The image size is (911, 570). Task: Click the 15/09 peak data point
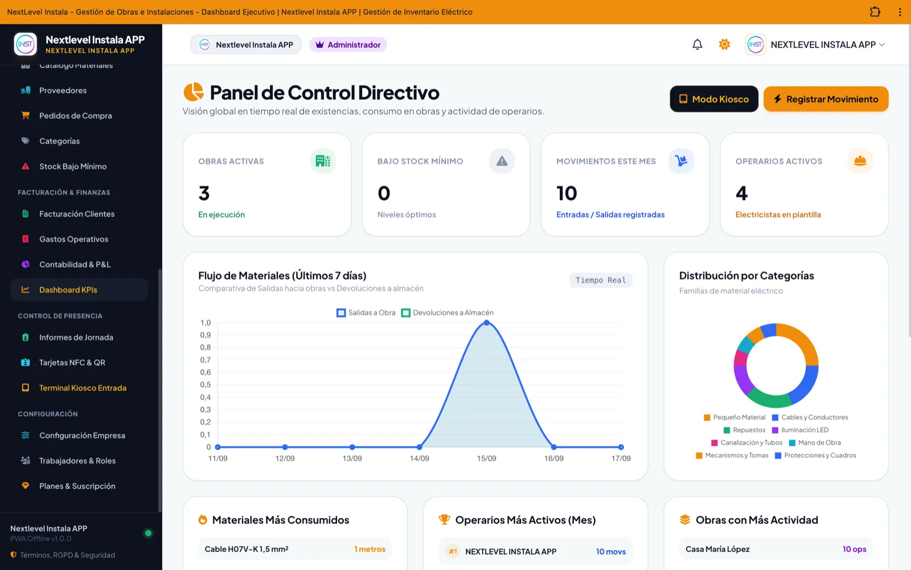tap(486, 323)
